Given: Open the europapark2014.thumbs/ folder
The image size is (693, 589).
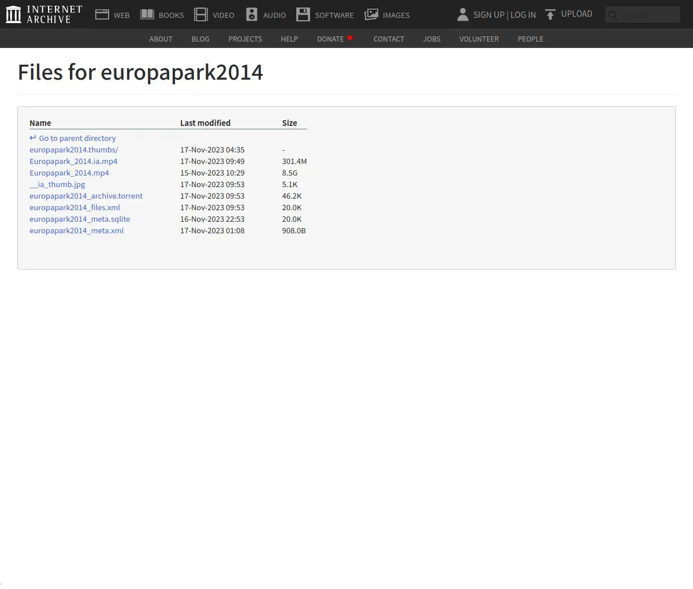Looking at the screenshot, I should tap(74, 150).
